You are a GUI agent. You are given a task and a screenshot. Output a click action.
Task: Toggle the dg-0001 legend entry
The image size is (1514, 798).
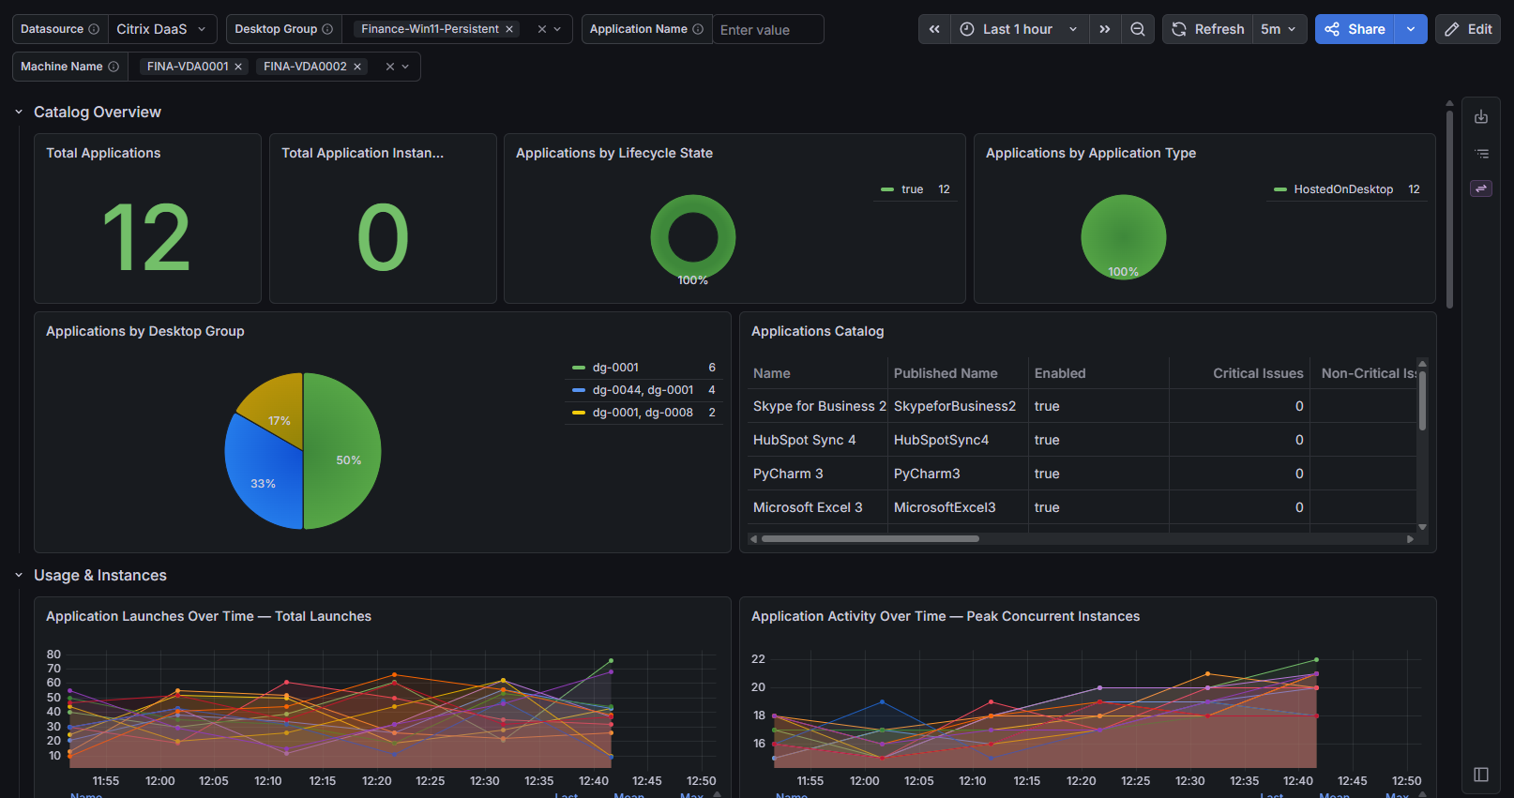[x=615, y=368]
